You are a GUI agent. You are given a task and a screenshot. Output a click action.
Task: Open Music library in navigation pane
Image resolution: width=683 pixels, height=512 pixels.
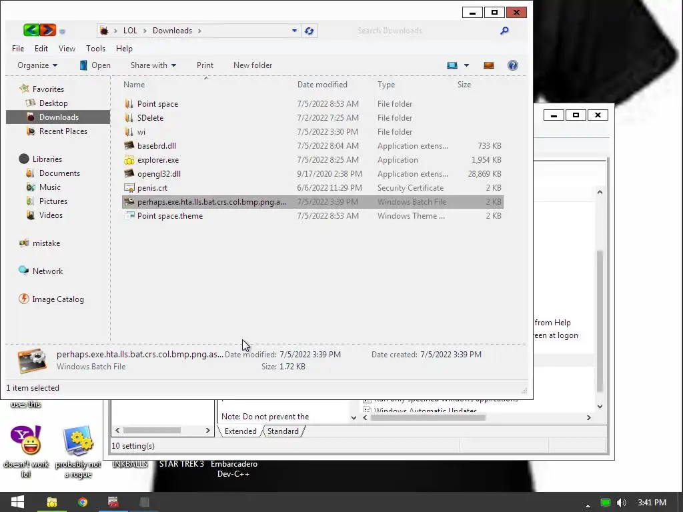pyautogui.click(x=49, y=187)
